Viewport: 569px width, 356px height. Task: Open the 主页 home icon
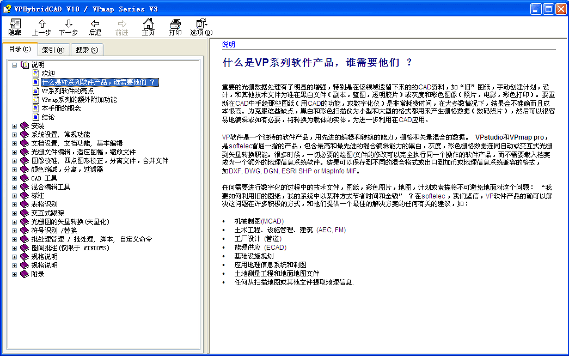(148, 23)
